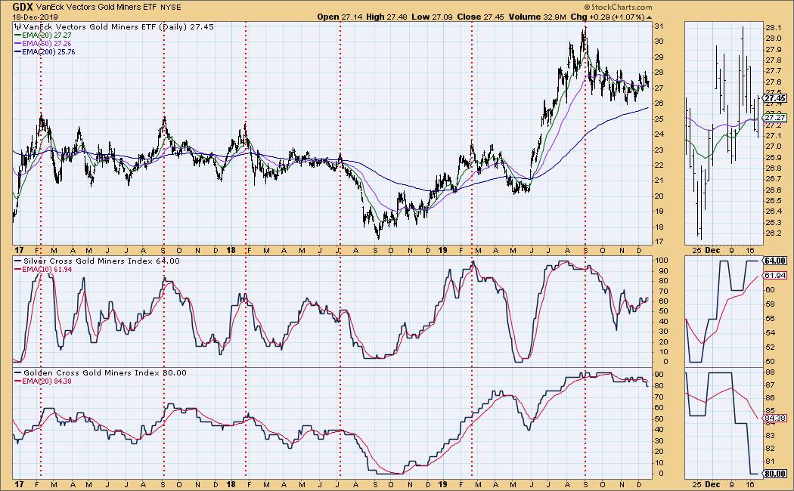
Task: Click the zoomed Golden Cross thumbnail panel
Action: pos(723,423)
